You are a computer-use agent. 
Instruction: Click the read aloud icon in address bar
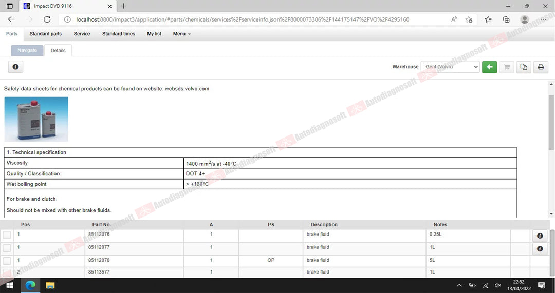[454, 19]
